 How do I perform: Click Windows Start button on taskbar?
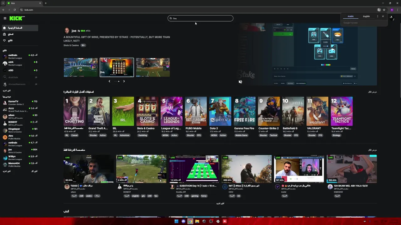176,221
